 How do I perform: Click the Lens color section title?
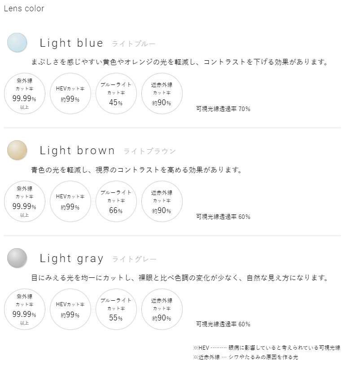click(24, 9)
